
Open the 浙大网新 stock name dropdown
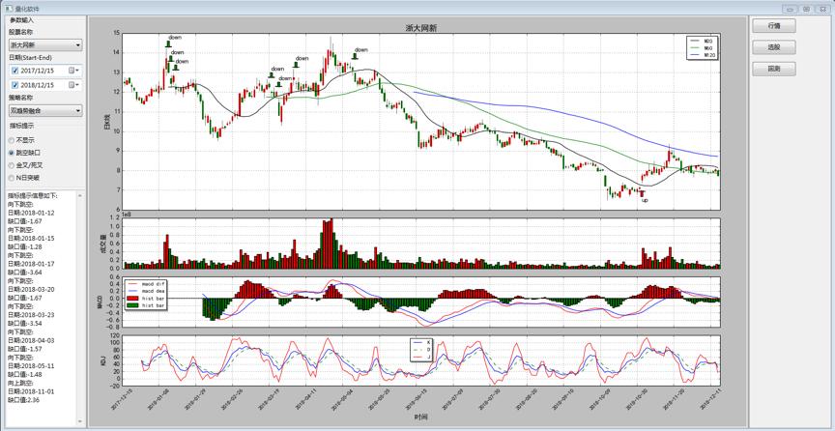pyautogui.click(x=44, y=44)
